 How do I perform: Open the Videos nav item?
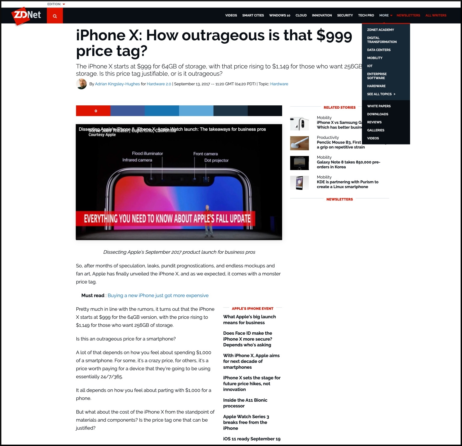pos(231,15)
